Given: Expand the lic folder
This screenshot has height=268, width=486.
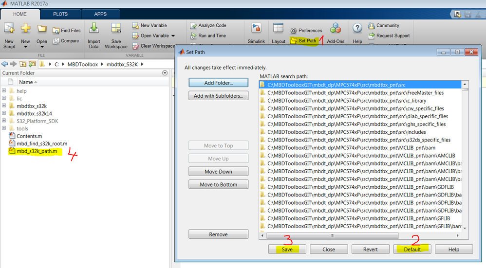Looking at the screenshot, I should (4, 98).
